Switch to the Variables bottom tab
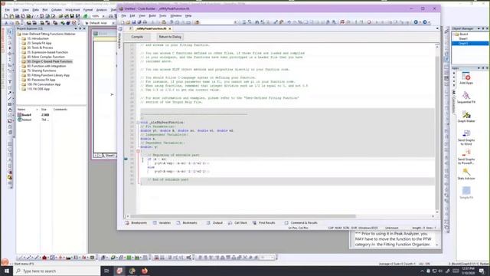 click(162, 223)
